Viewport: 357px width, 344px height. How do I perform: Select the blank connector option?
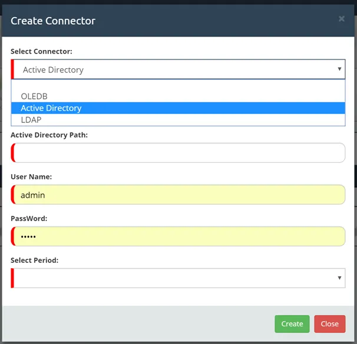(x=178, y=85)
